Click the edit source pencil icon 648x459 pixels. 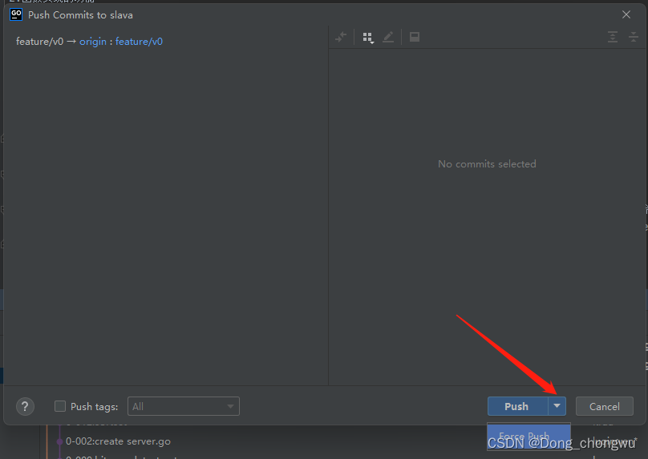388,37
